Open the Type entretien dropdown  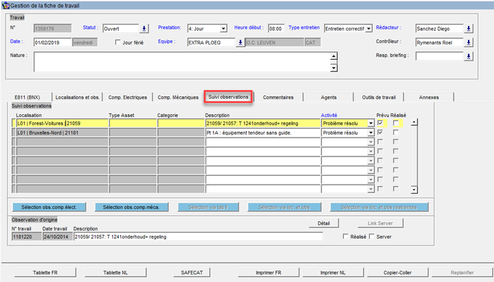tap(369, 28)
